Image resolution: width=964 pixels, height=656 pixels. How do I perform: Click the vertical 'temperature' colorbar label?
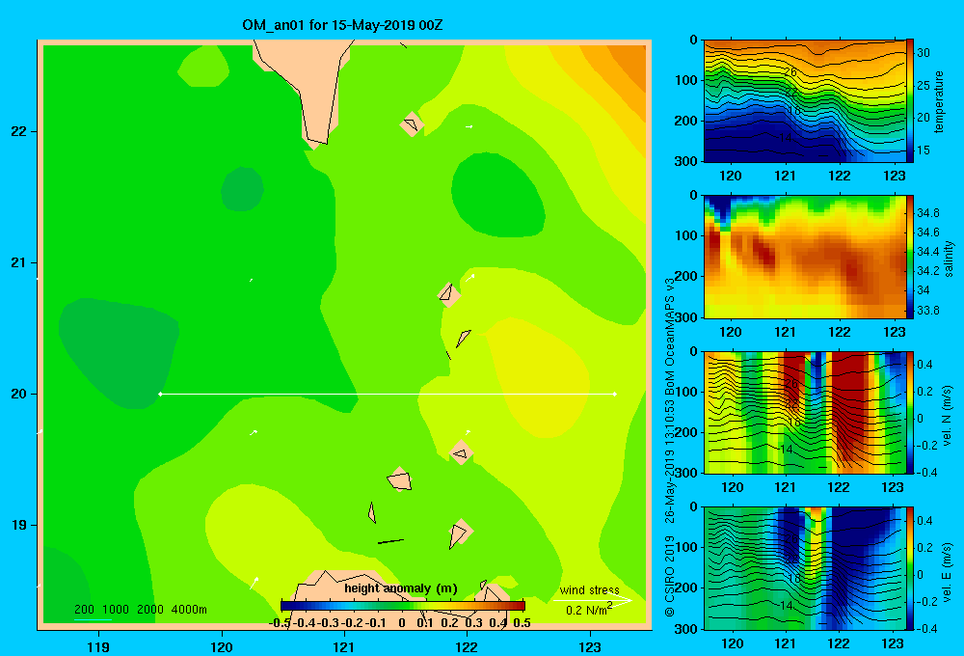tap(939, 101)
